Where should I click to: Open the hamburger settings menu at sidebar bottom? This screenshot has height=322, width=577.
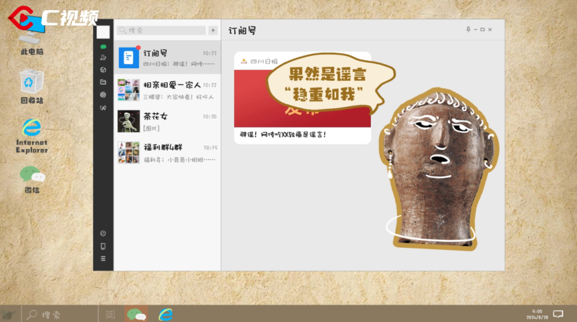pyautogui.click(x=103, y=258)
